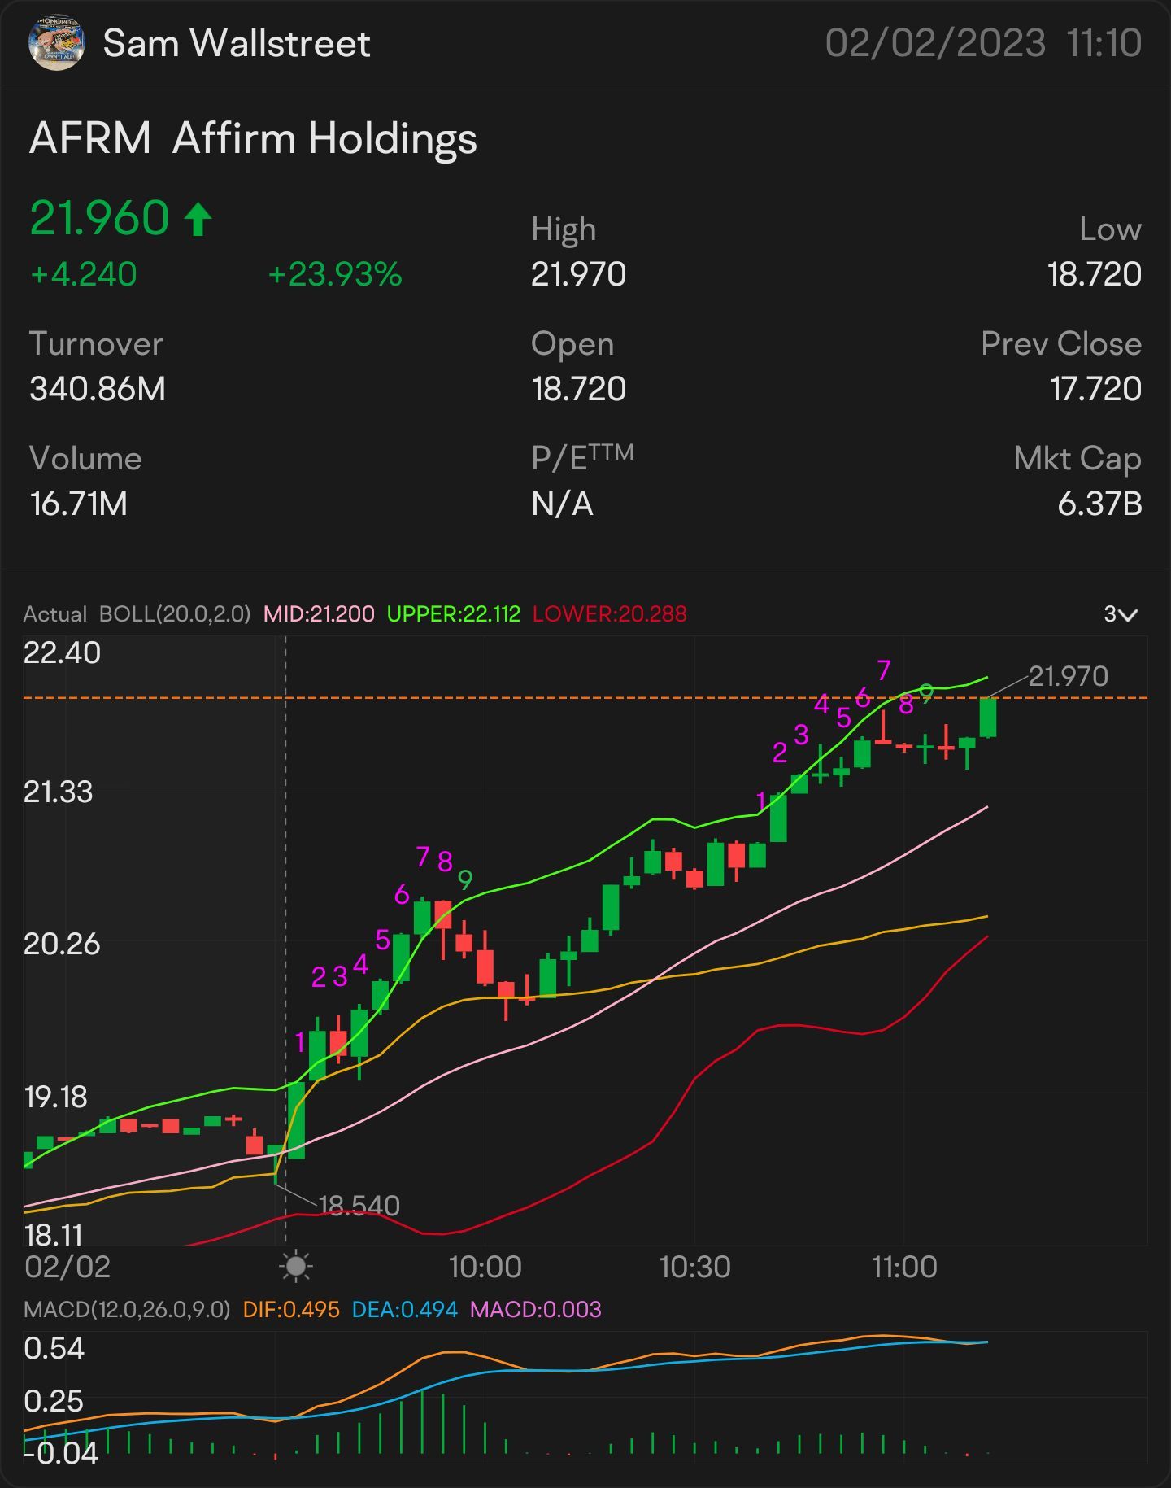Viewport: 1171px width, 1488px height.
Task: Select the MACD:0.003 histogram value
Action: coord(536,1310)
